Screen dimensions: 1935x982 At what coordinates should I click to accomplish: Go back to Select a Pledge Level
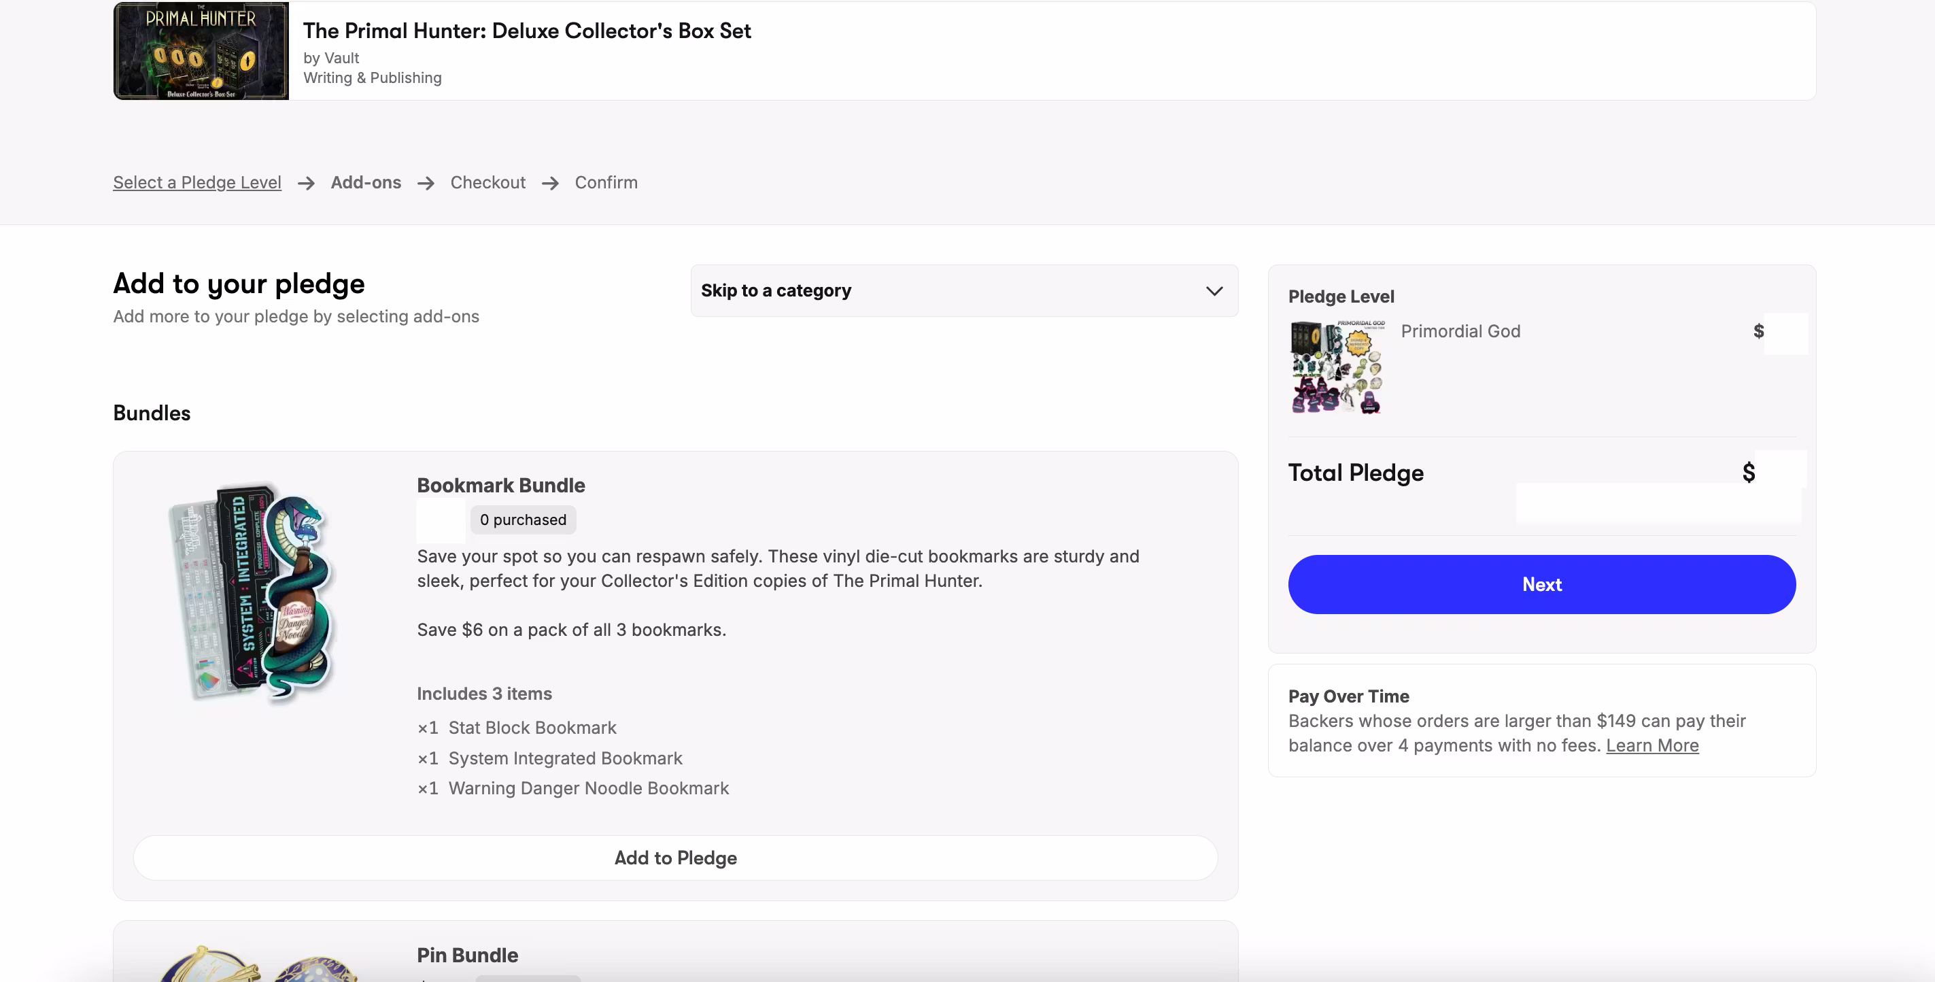coord(196,182)
